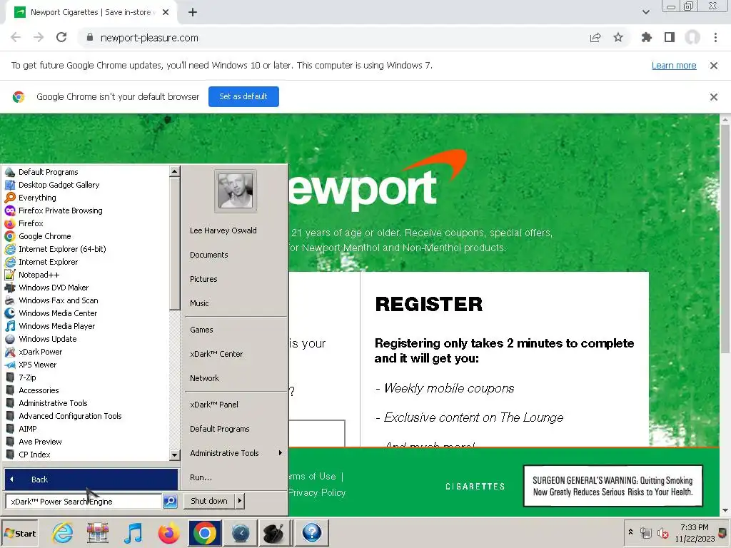The width and height of the screenshot is (731, 548).
Task: Open the music note taskbar icon
Action: coord(133,533)
